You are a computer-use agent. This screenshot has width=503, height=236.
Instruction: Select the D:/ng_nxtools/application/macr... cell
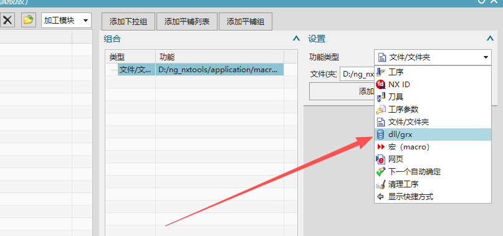pos(220,70)
